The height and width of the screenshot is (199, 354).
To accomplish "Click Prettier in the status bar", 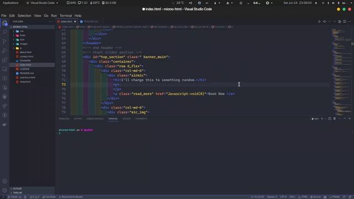I will tap(335, 197).
